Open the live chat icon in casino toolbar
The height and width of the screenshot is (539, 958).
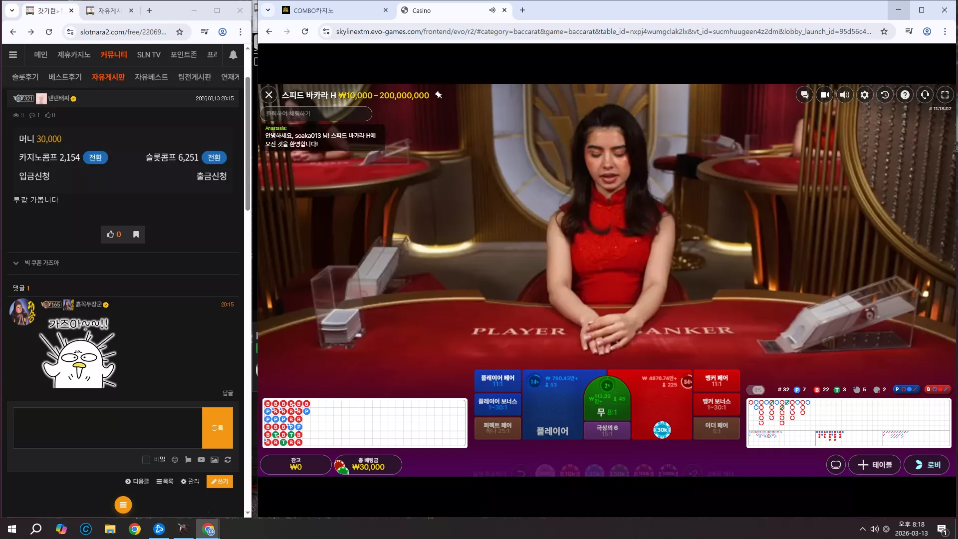(x=804, y=95)
